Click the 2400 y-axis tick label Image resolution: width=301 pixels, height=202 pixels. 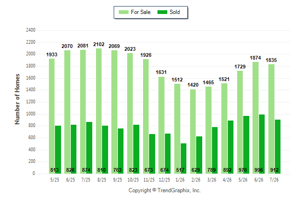pyautogui.click(x=31, y=30)
